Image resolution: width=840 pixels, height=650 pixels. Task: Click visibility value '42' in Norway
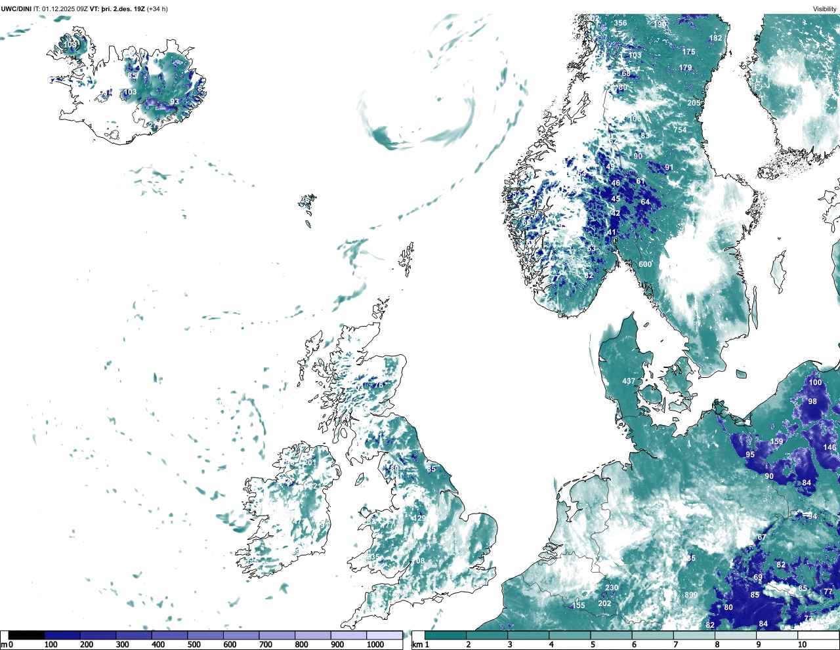[x=616, y=213]
